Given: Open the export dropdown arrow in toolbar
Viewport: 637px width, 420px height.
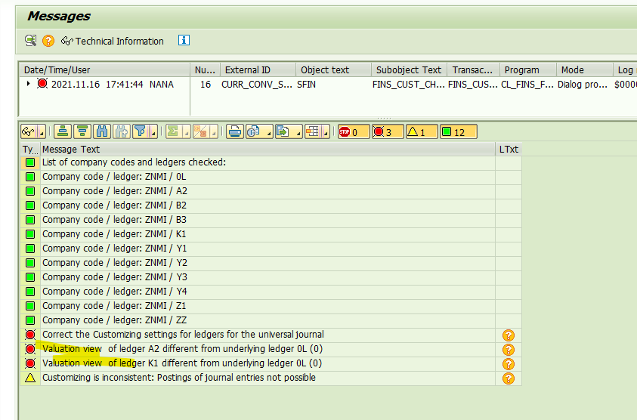Looking at the screenshot, I should (295, 132).
